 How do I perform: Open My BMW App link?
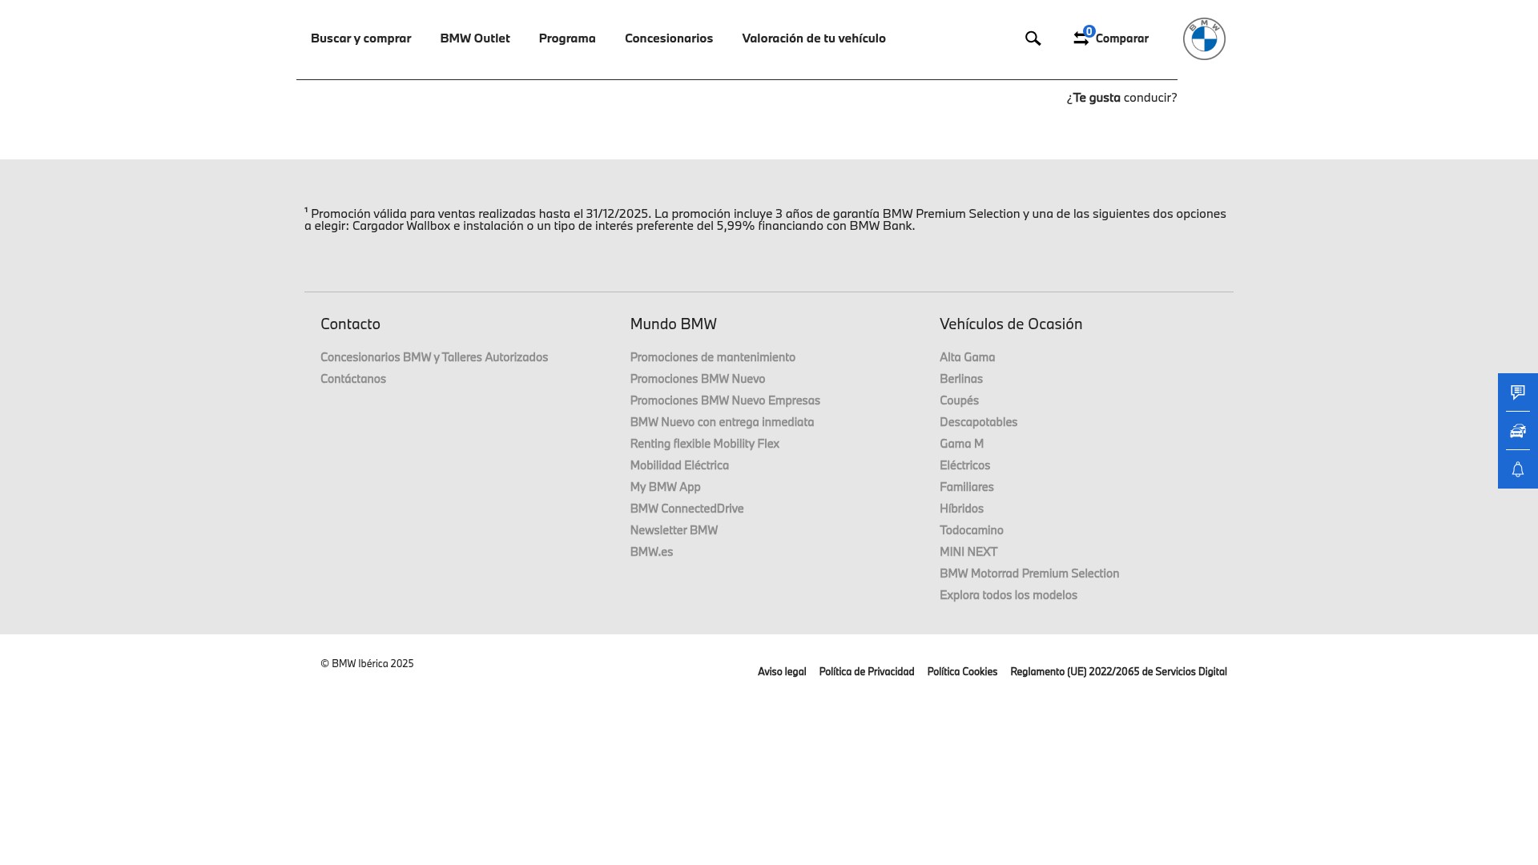665,487
